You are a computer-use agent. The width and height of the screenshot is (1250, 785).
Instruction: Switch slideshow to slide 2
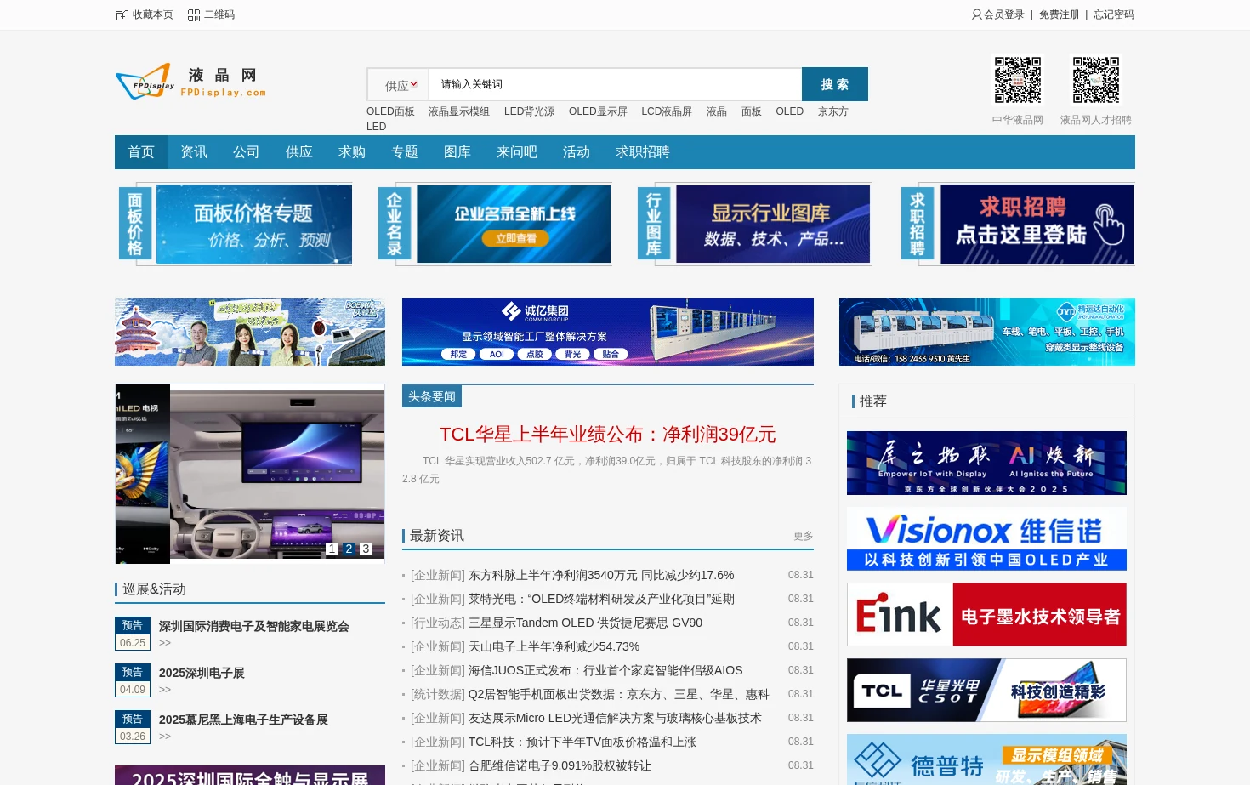349,549
